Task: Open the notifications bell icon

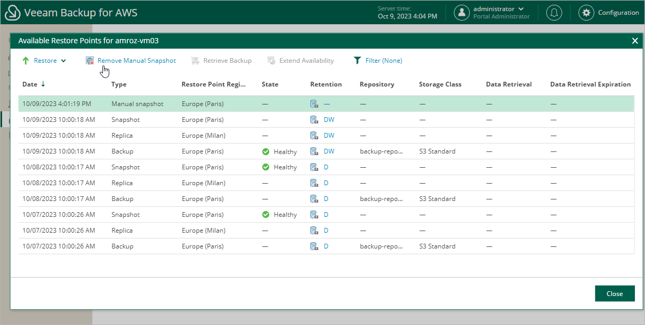Action: pyautogui.click(x=554, y=13)
